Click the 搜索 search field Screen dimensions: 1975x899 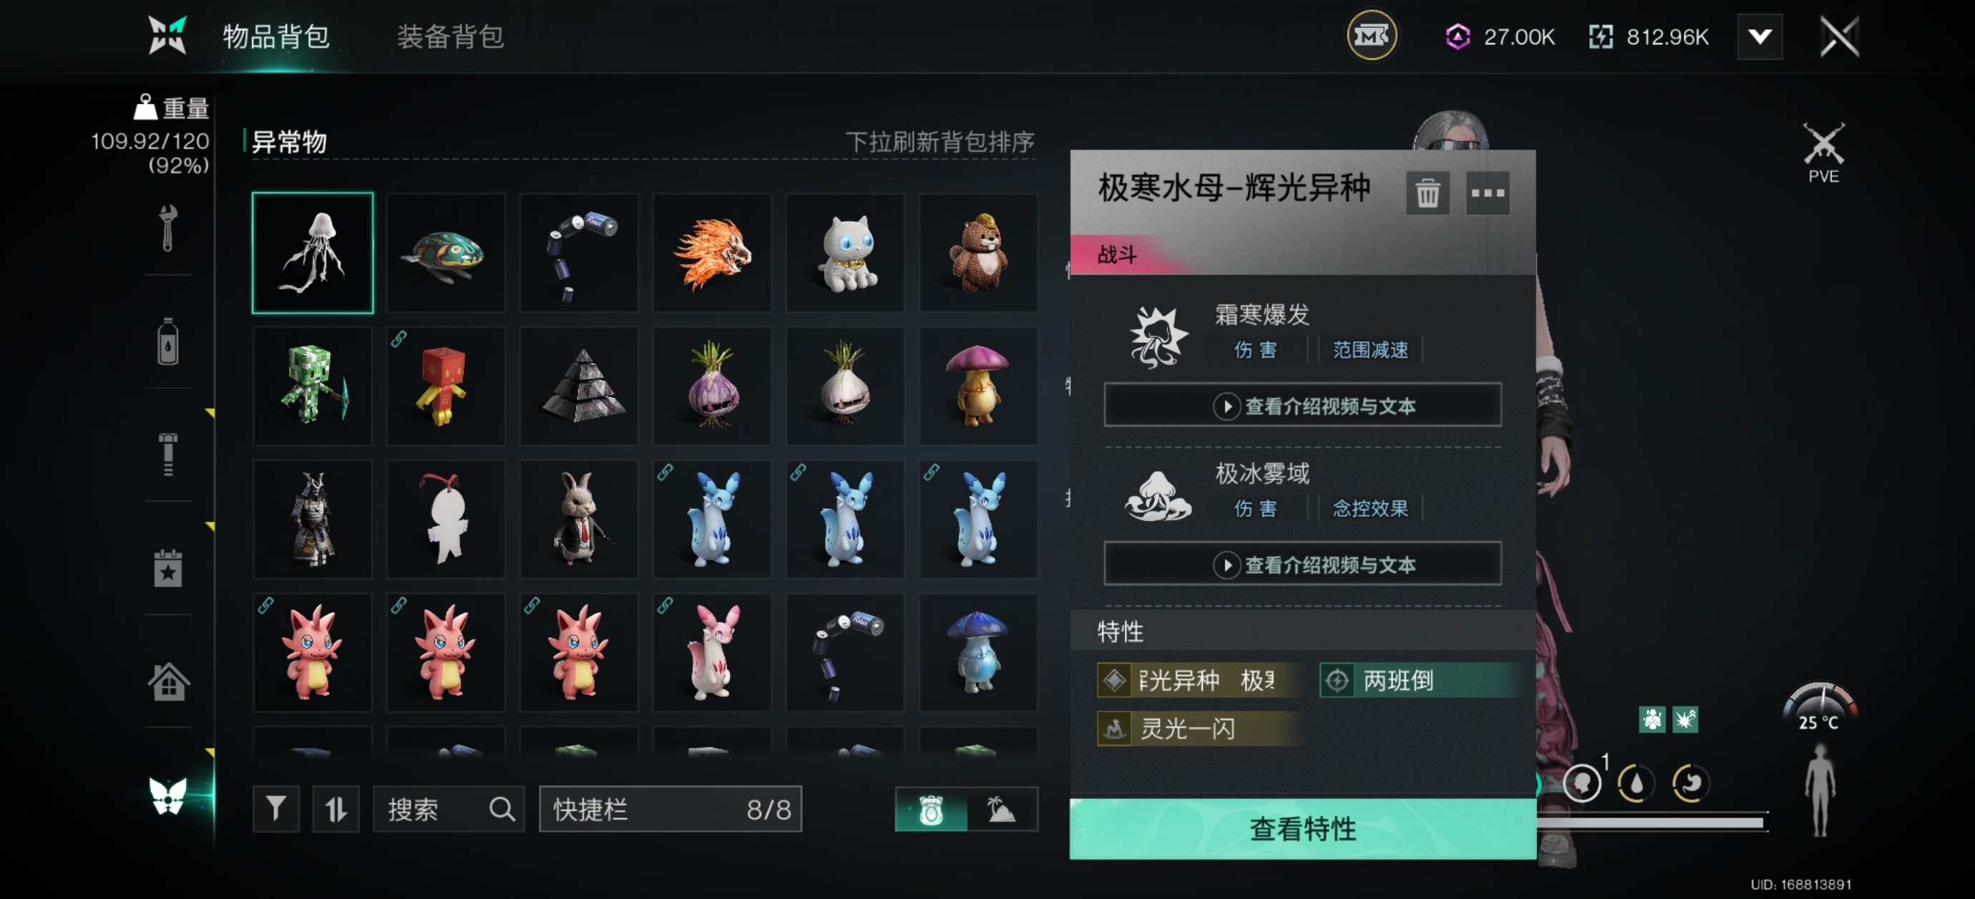click(449, 809)
